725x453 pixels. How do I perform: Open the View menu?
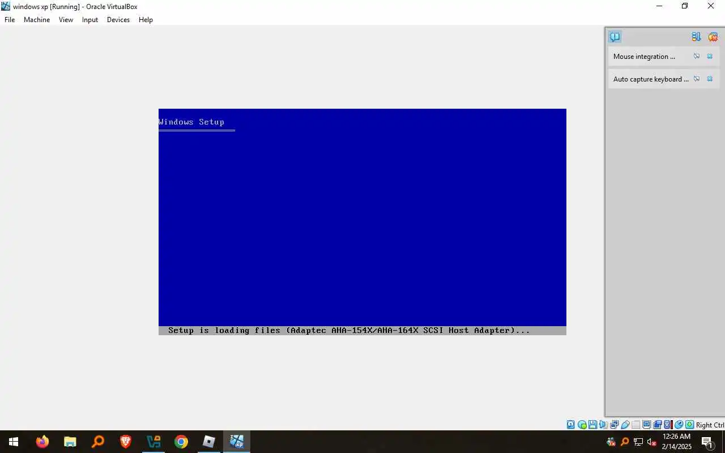pos(66,20)
